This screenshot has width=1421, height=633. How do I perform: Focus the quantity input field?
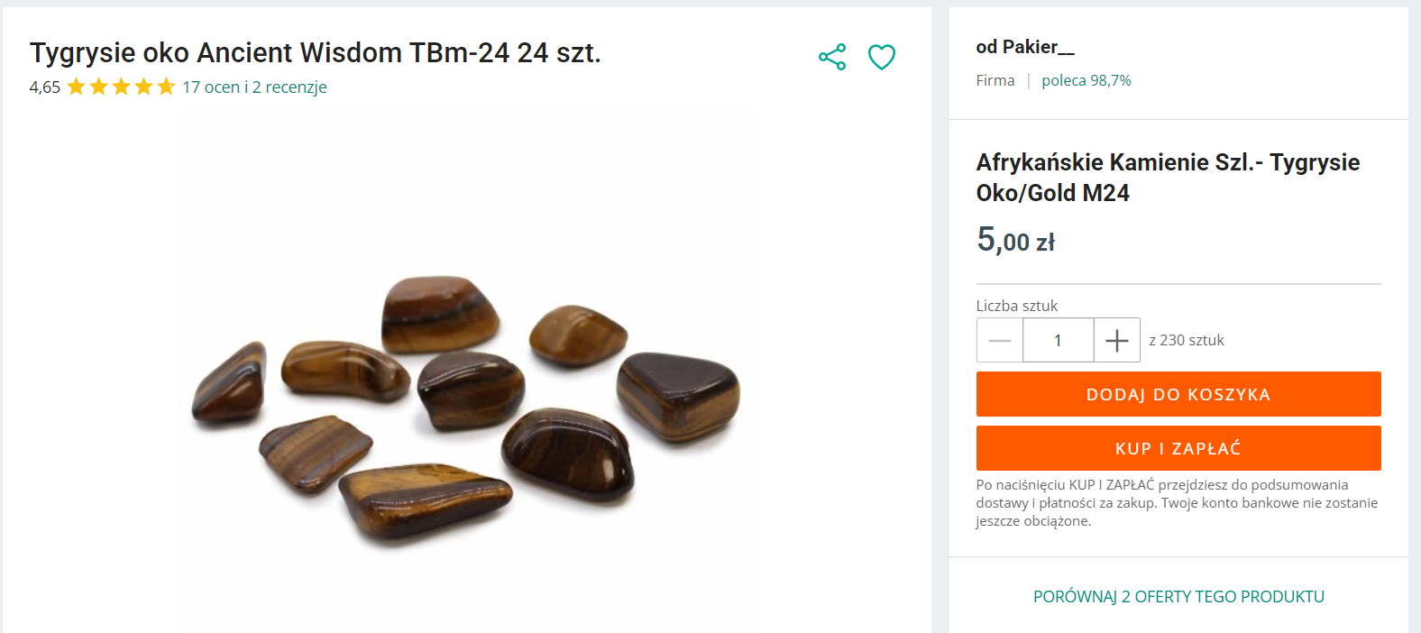(x=1058, y=340)
